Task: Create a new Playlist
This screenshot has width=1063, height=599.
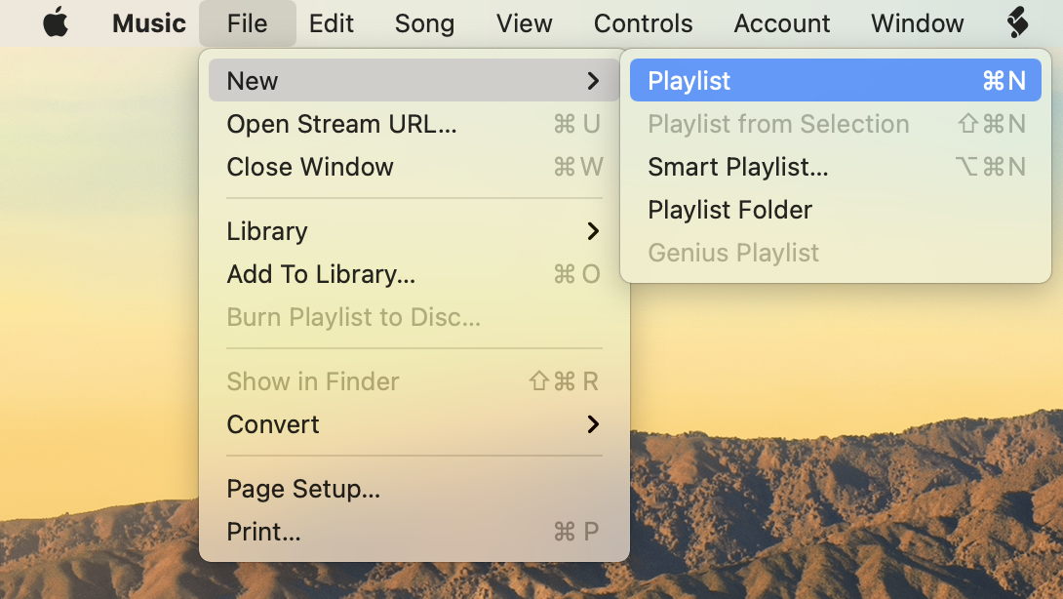Action: pyautogui.click(x=835, y=81)
